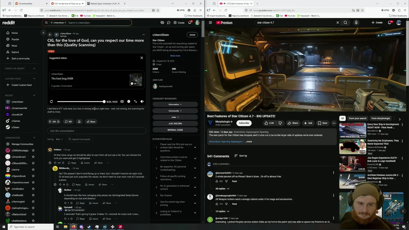
Task: Favorite r/ArcRaiders community star
Action: coord(33,189)
